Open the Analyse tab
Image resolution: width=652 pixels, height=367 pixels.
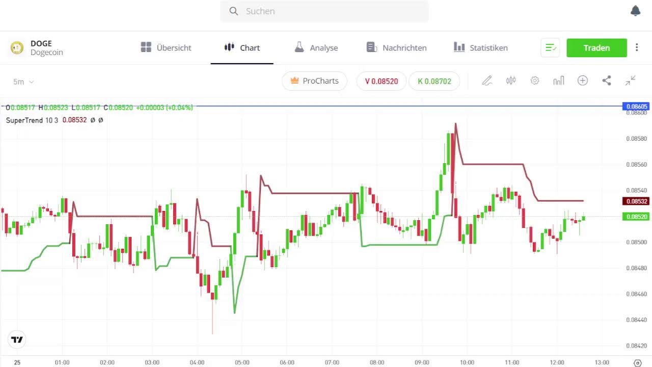pyautogui.click(x=316, y=48)
